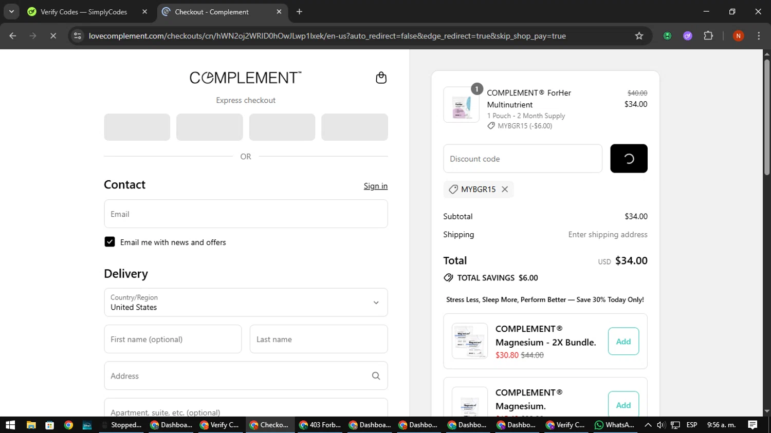
Task: Toggle Email me with news and offers
Action: [109, 242]
